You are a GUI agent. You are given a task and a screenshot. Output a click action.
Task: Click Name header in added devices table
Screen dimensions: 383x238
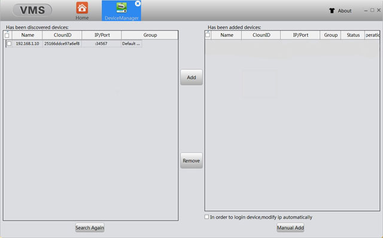click(226, 35)
